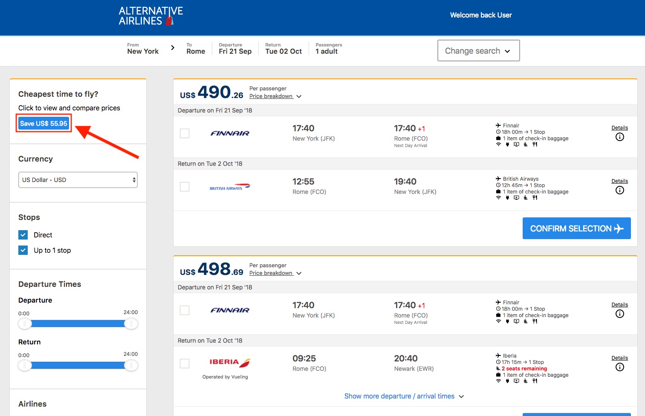This screenshot has height=416, width=645.
Task: Click Save US$ 55.95 button
Action: coord(43,124)
